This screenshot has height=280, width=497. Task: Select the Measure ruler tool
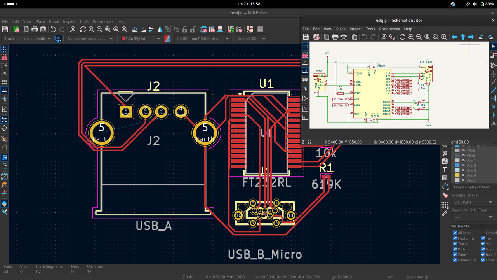(445, 213)
